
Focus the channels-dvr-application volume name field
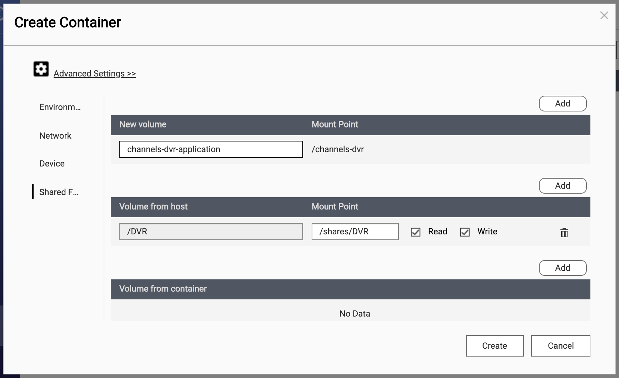click(x=211, y=149)
